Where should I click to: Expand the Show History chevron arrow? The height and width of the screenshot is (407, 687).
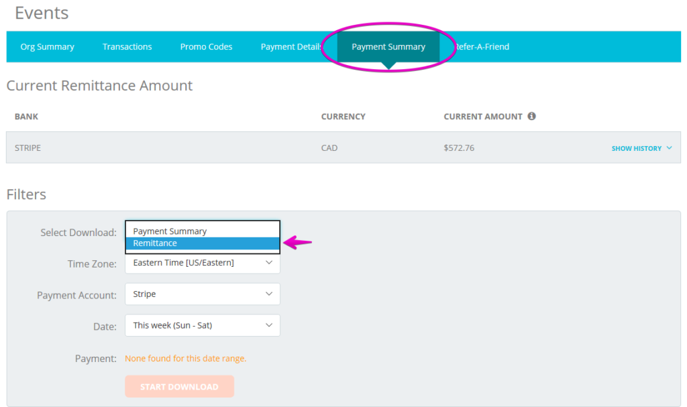click(x=669, y=148)
